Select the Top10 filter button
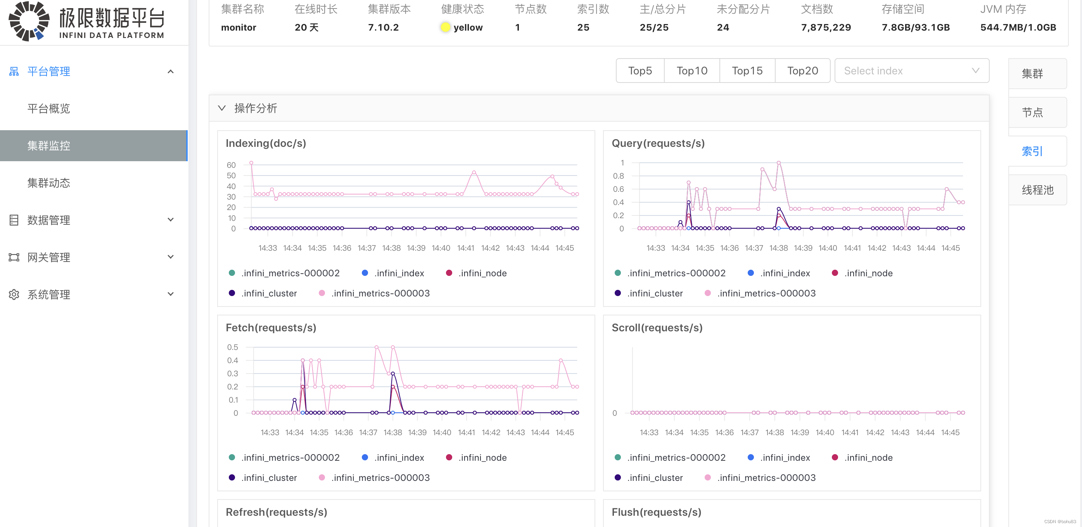The width and height of the screenshot is (1082, 527). [x=692, y=71]
